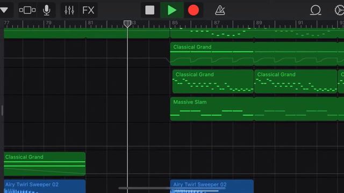Tap the track headers pull handle at left edge
The image size is (344, 193).
pyautogui.click(x=2, y=110)
